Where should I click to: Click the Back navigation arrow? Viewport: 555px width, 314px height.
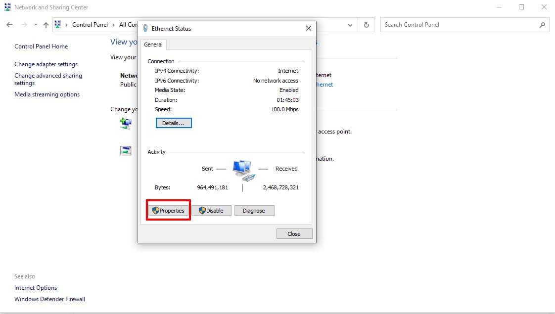click(9, 25)
